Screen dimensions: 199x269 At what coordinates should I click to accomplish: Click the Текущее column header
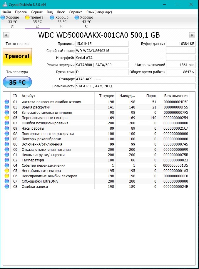pyautogui.click(x=105, y=96)
